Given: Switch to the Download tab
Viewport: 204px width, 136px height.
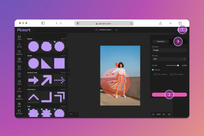Looking at the screenshot, I should 161,41.
